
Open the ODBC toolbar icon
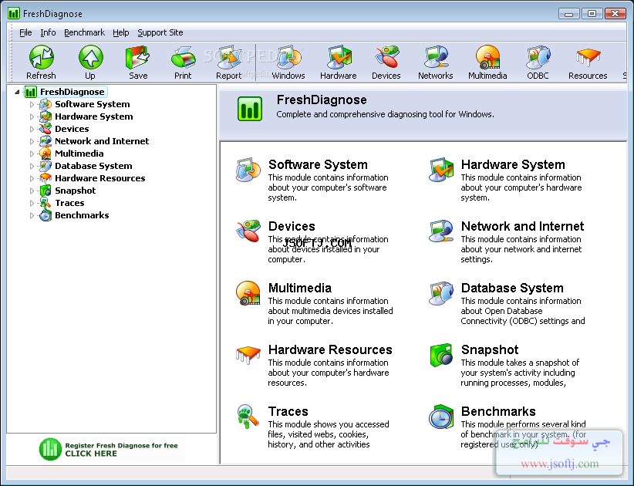(538, 57)
